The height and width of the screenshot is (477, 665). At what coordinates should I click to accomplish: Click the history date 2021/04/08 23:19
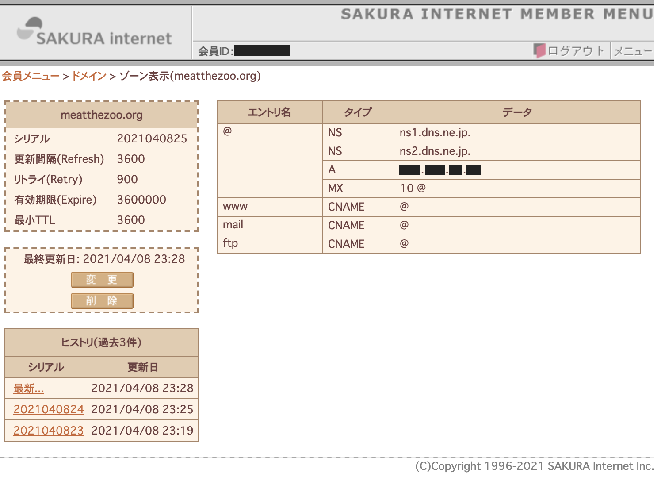142,431
